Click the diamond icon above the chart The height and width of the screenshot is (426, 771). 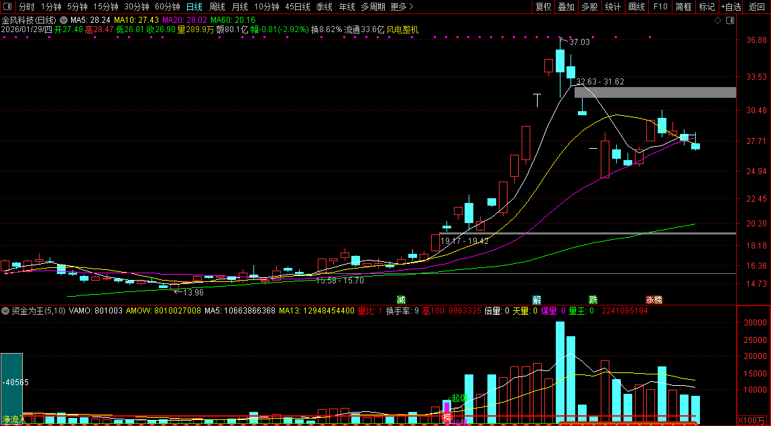[717, 21]
